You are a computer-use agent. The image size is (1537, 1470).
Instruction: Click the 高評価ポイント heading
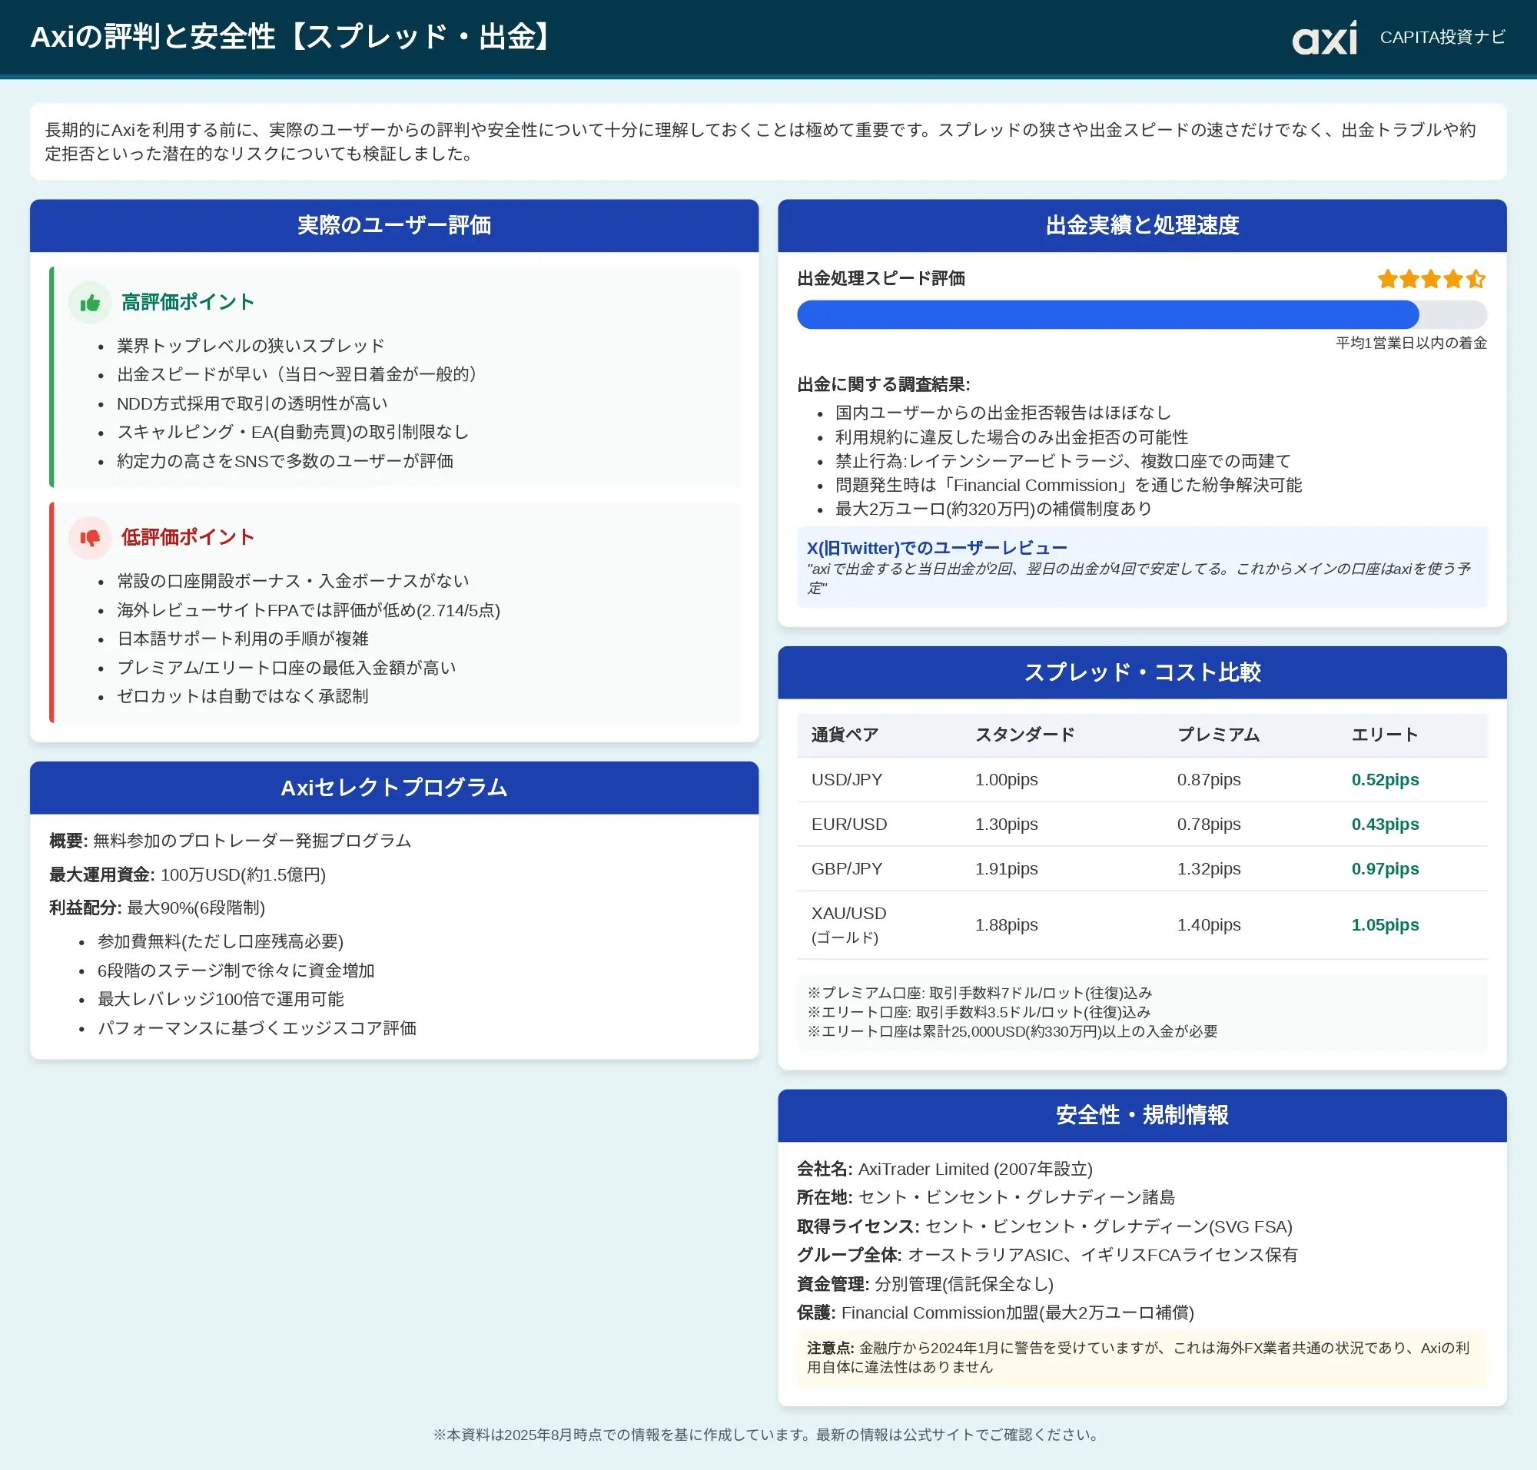coord(188,303)
